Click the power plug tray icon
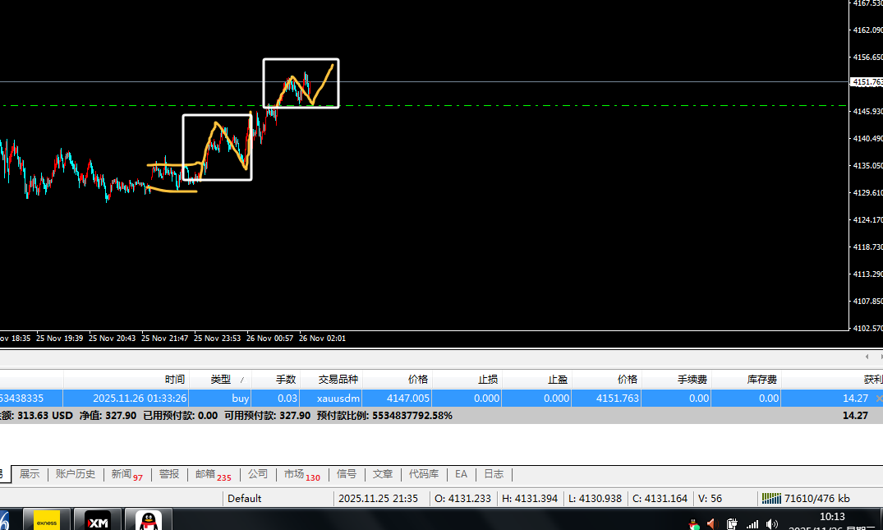 point(731,523)
